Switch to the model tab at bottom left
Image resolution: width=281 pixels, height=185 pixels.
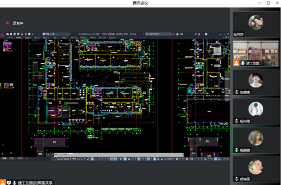(x=4, y=158)
